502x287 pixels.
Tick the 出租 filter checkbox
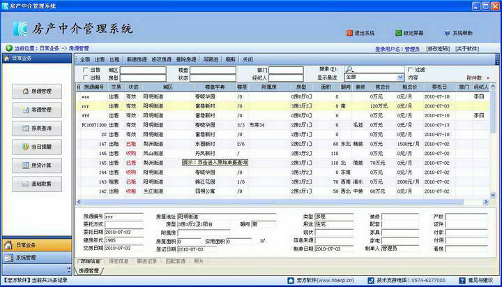[86, 78]
